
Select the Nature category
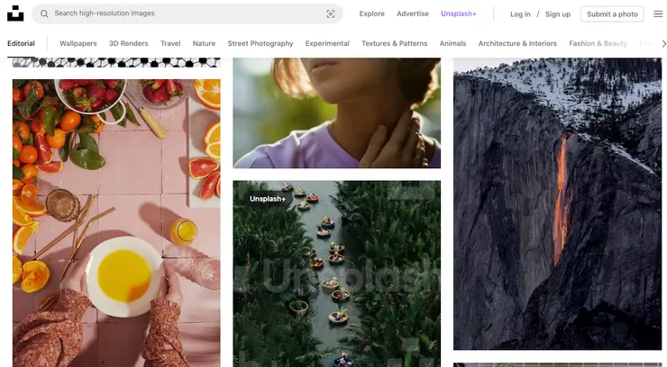tap(205, 43)
